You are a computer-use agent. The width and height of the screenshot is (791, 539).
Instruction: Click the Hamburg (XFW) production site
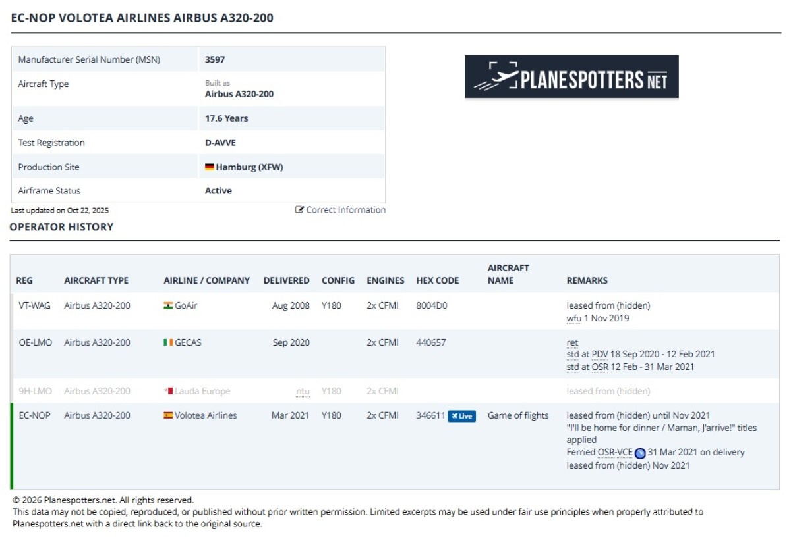(249, 167)
